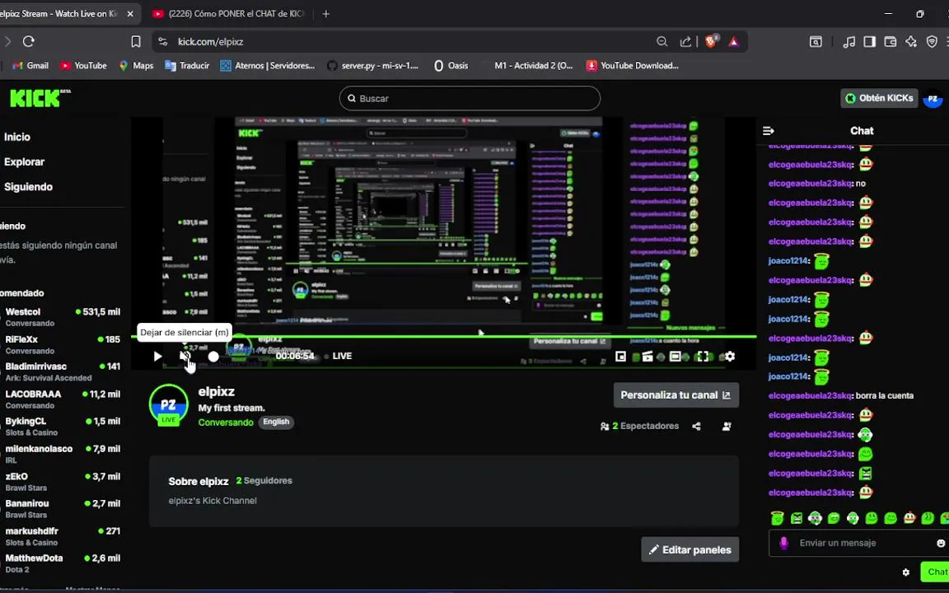Open Brave Rewards triangle icon
This screenshot has height=593, width=949.
733,41
